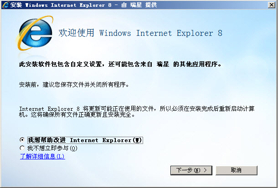Click the 安装 Windows Internet Explorer 8 title bar text
Image resolution: width=278 pixels, height=188 pixels.
click(61, 5)
